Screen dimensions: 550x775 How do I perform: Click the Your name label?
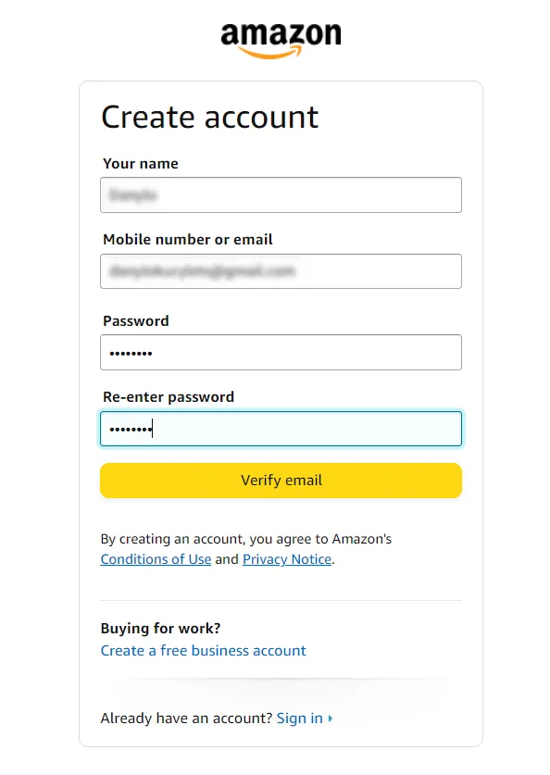click(139, 163)
